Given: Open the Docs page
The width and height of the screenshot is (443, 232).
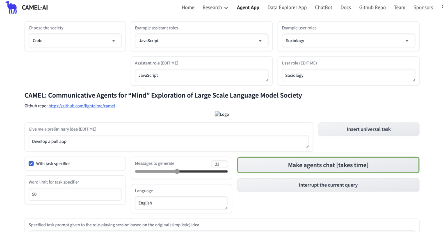Looking at the screenshot, I should click(x=345, y=8).
